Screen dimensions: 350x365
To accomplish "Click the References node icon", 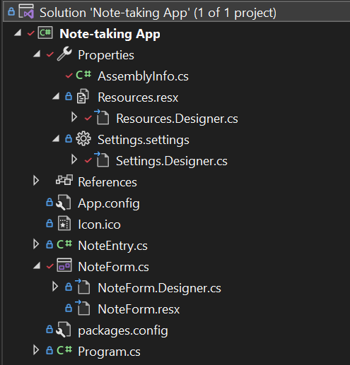I will point(64,180).
